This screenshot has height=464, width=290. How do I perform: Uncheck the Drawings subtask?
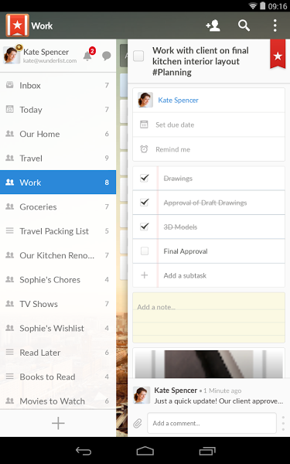point(145,178)
